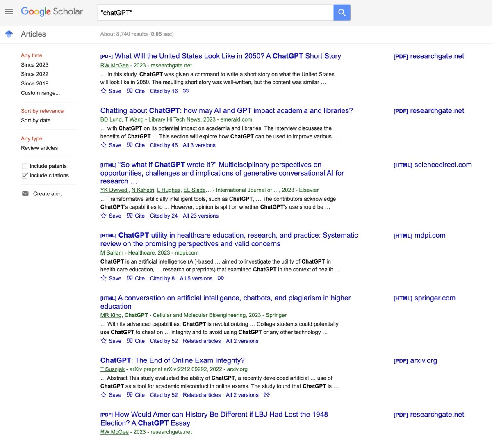
Task: Open the hamburger menu icon
Action: point(9,11)
